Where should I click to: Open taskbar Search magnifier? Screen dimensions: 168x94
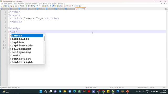coord(46,91)
